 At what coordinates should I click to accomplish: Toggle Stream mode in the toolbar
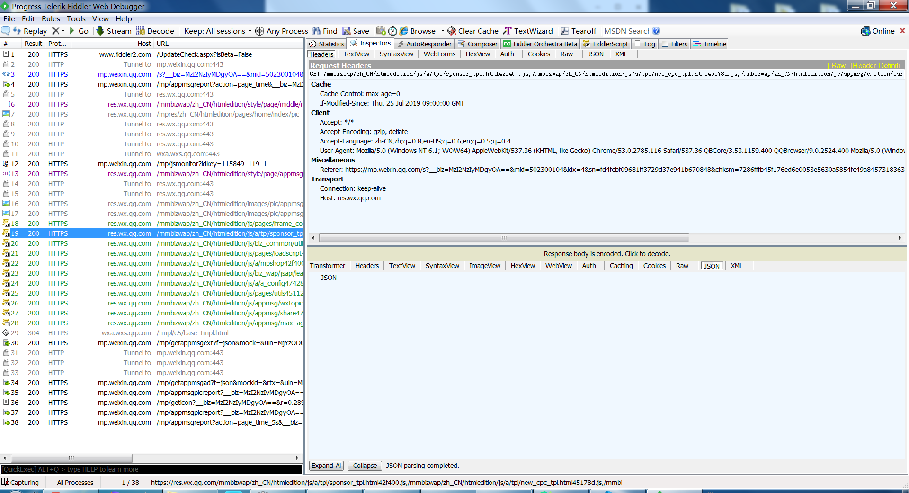pyautogui.click(x=114, y=31)
